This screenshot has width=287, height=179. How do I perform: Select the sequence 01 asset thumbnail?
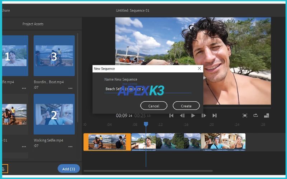coord(15,114)
